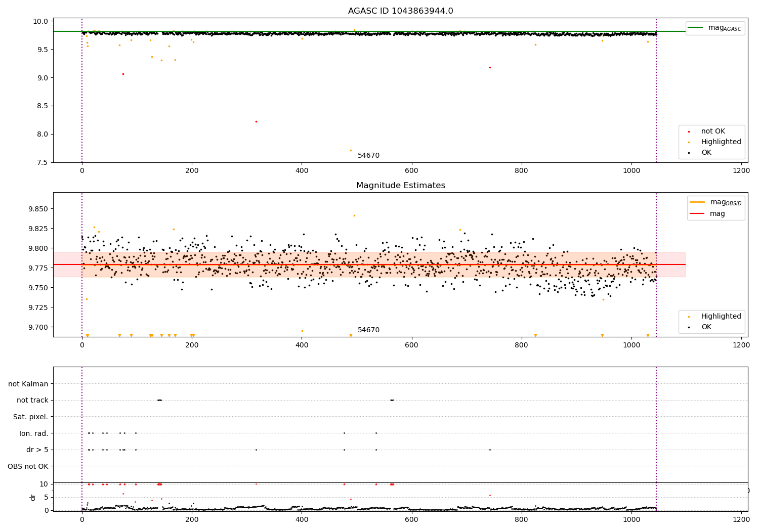Click the 54670 label in Magnitude Estimates plot
The image size is (759, 531).
click(x=368, y=330)
